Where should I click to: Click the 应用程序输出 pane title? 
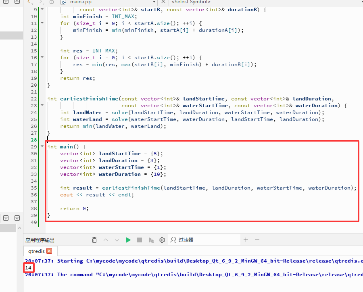(x=40, y=240)
